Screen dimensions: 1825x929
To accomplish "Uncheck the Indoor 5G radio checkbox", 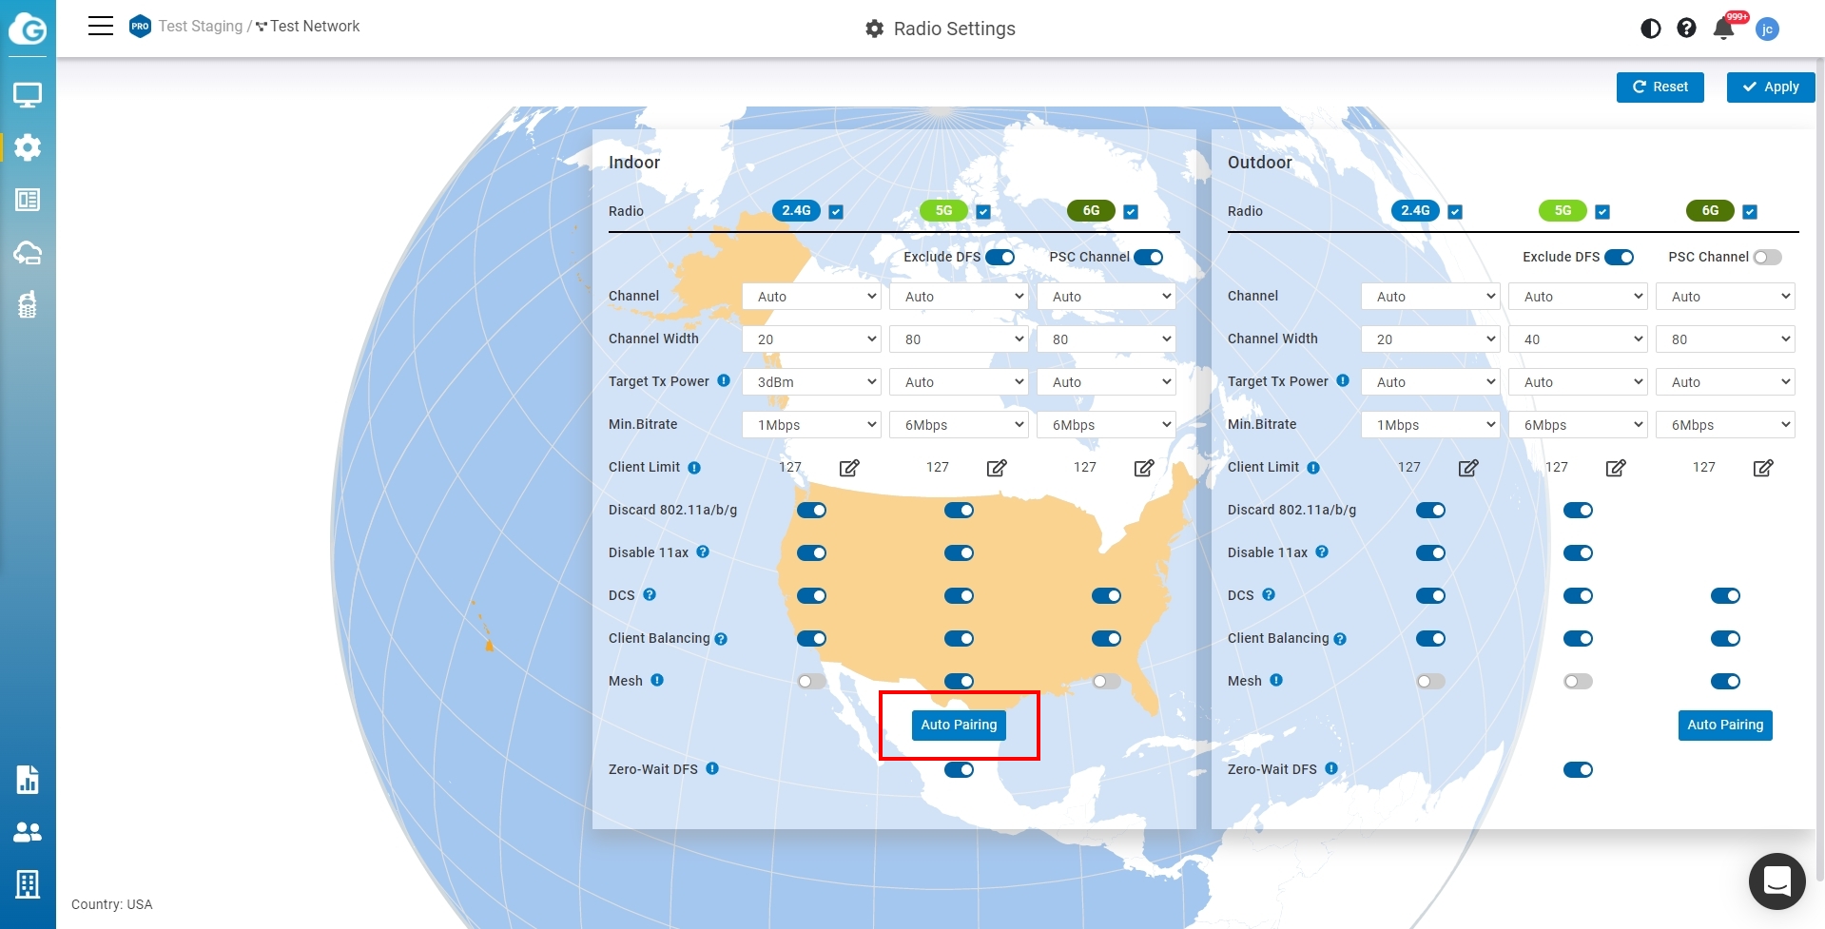I will point(983,212).
